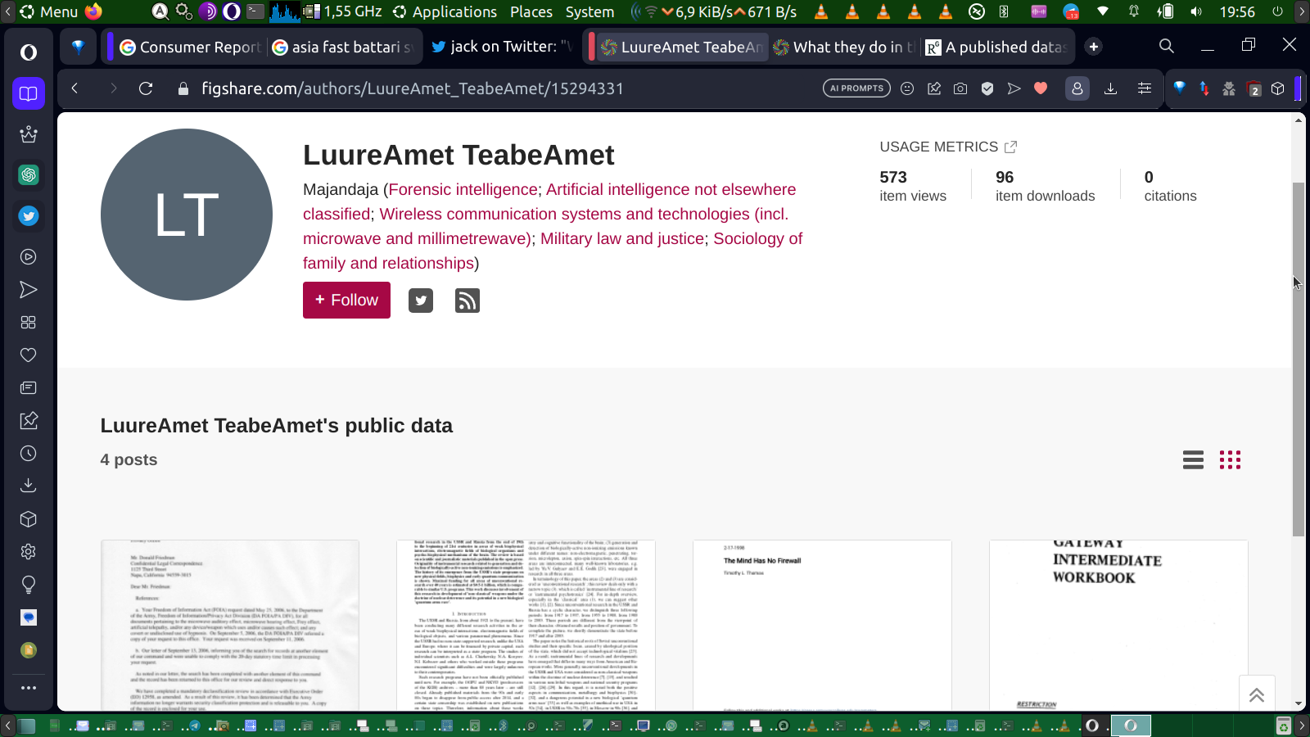Screen dimensions: 1310x737
Task: Open the author's RSS feed icon
Action: (x=468, y=301)
